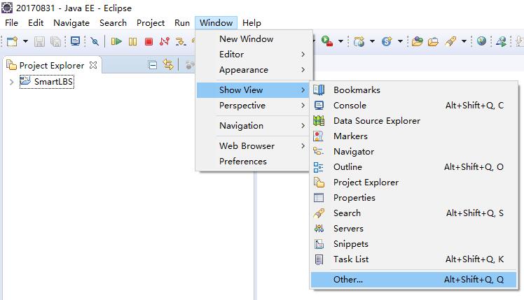Select the SmartLBS project item
This screenshot has width=524, height=300.
click(x=53, y=82)
